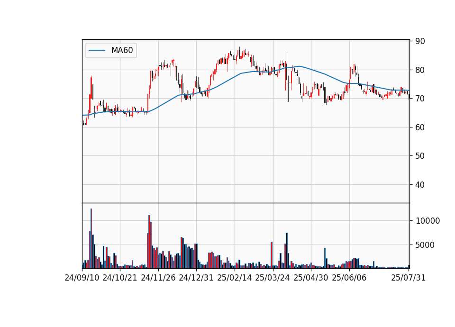Click the blue MA60 legend line sample

(x=97, y=51)
